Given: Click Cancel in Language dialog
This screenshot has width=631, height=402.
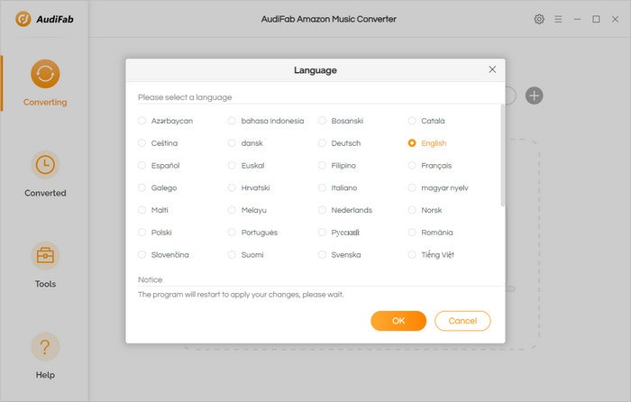Looking at the screenshot, I should click(x=462, y=321).
